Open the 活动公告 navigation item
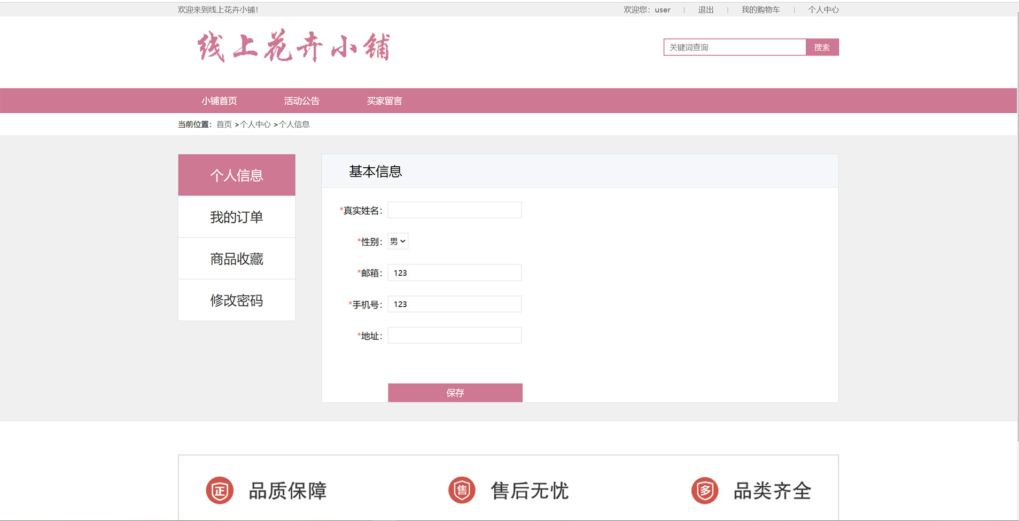1019x521 pixels. click(301, 101)
